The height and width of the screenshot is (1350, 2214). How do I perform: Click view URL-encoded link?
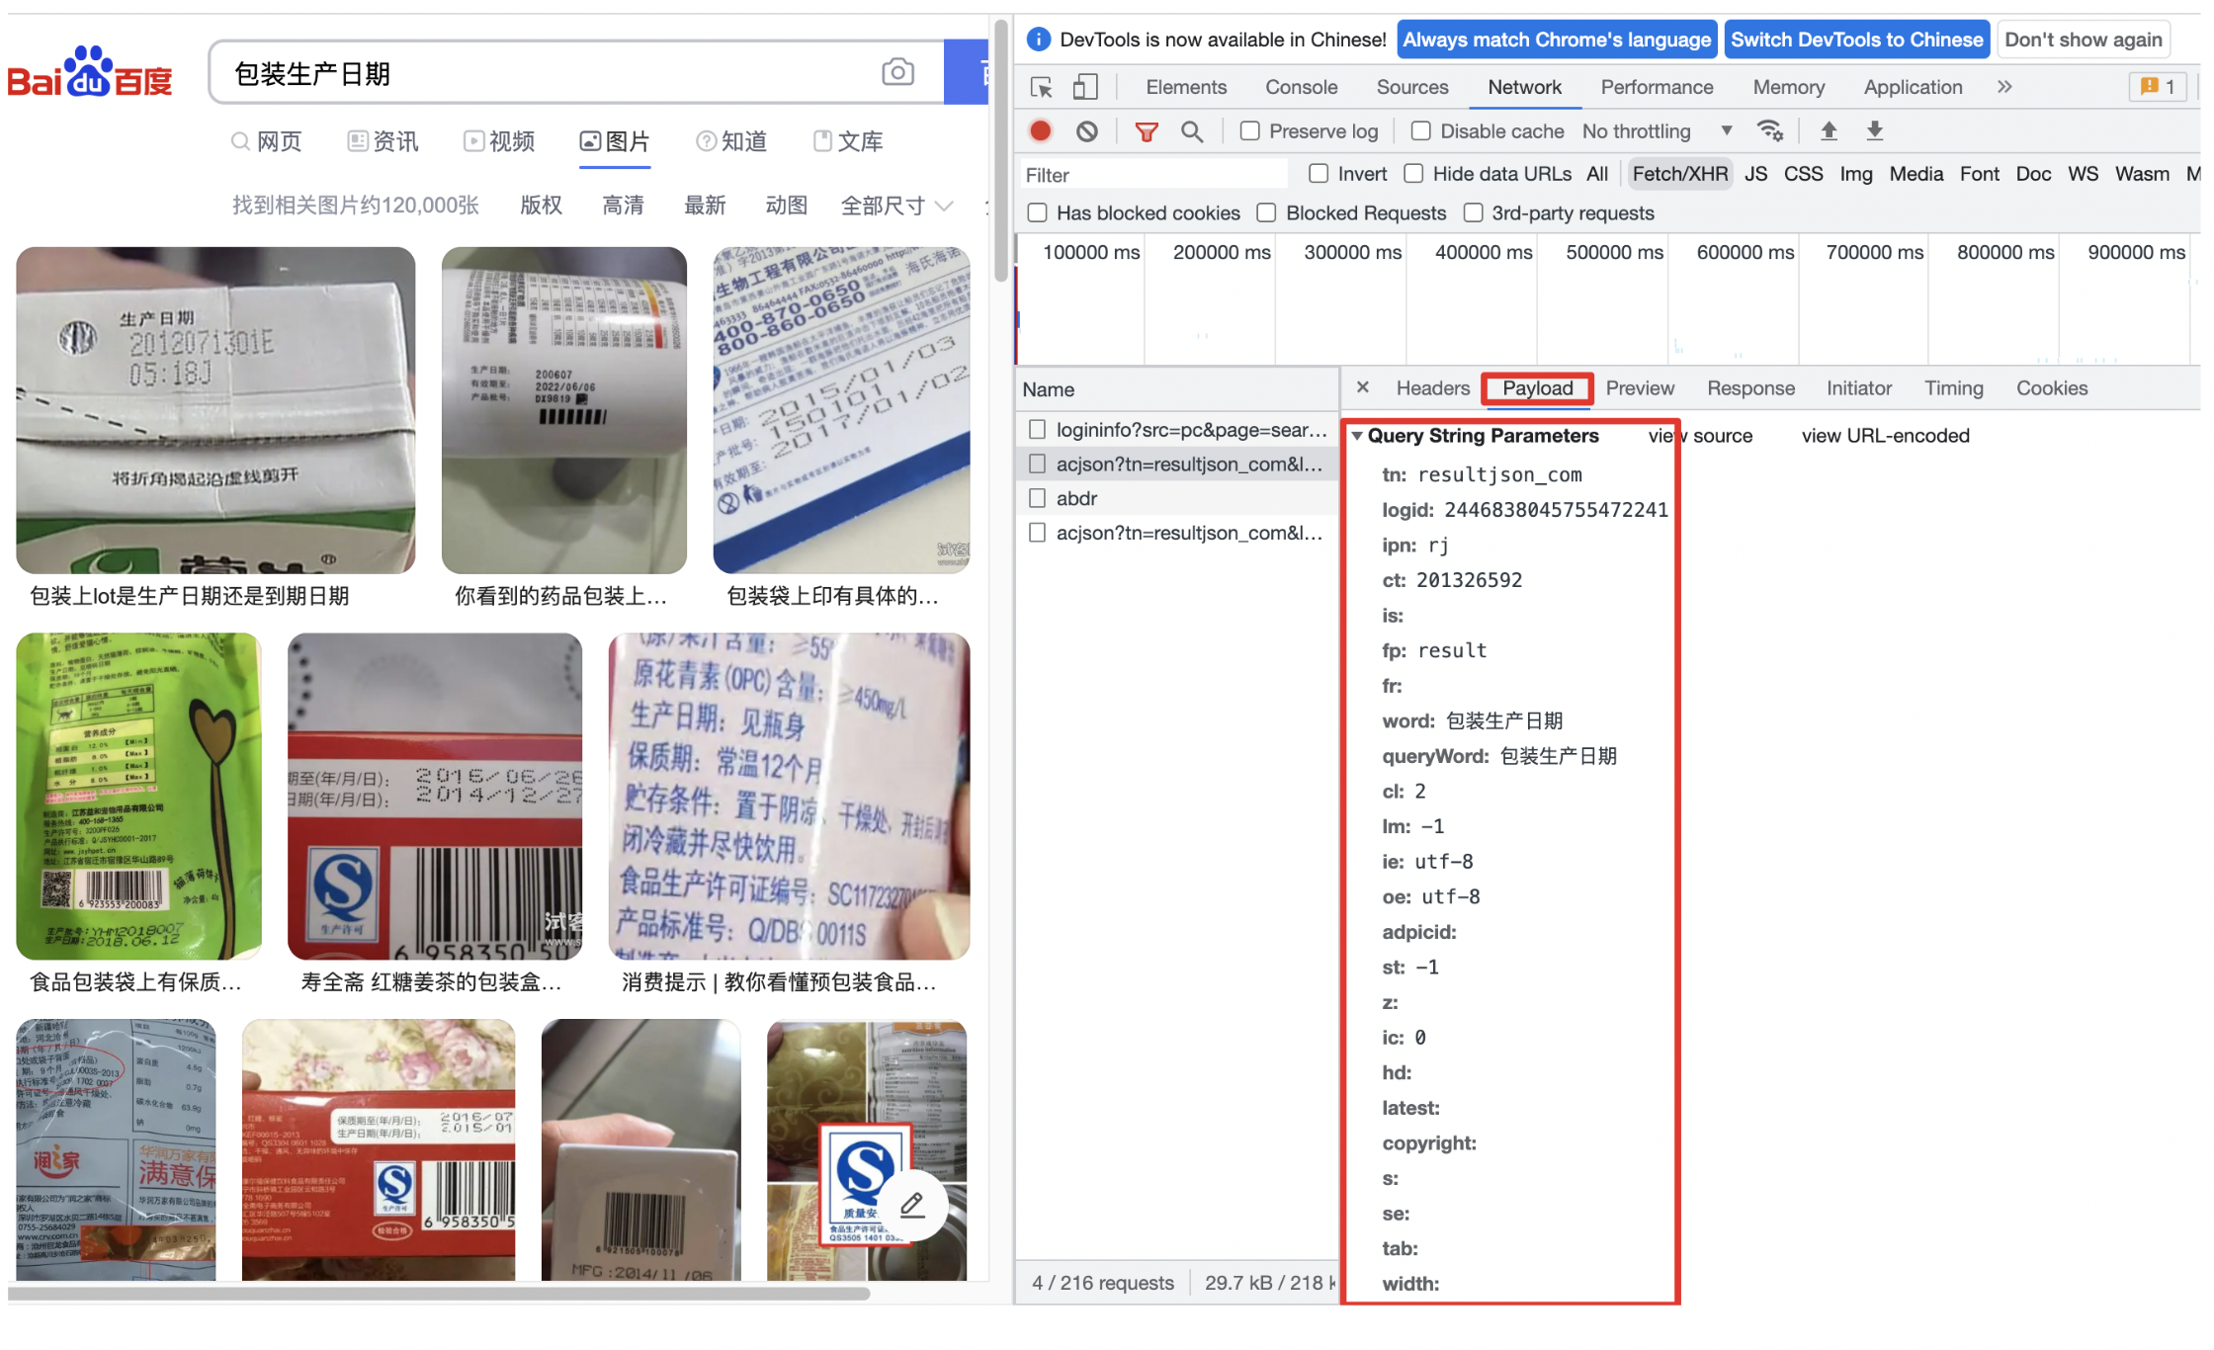(x=1885, y=436)
